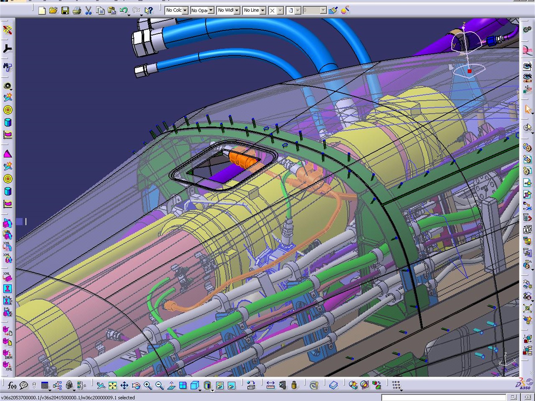Open a file with folder icon
This screenshot has width=535, height=401.
click(53, 11)
